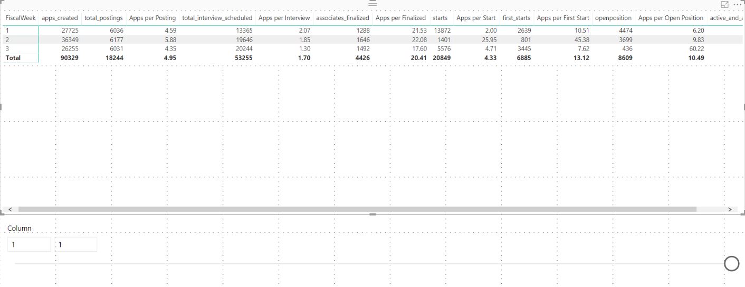
Task: Click the Apps per Start column header
Action: click(476, 18)
